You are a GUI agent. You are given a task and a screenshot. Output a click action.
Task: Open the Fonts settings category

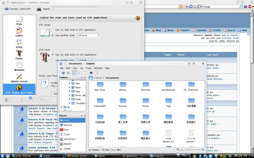[19, 55]
